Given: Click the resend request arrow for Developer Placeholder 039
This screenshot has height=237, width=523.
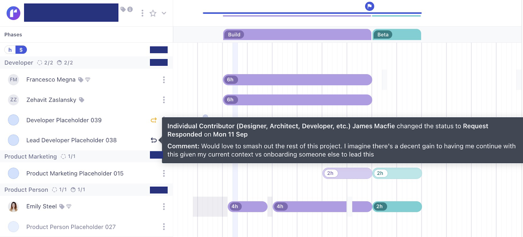Looking at the screenshot, I should coord(153,120).
